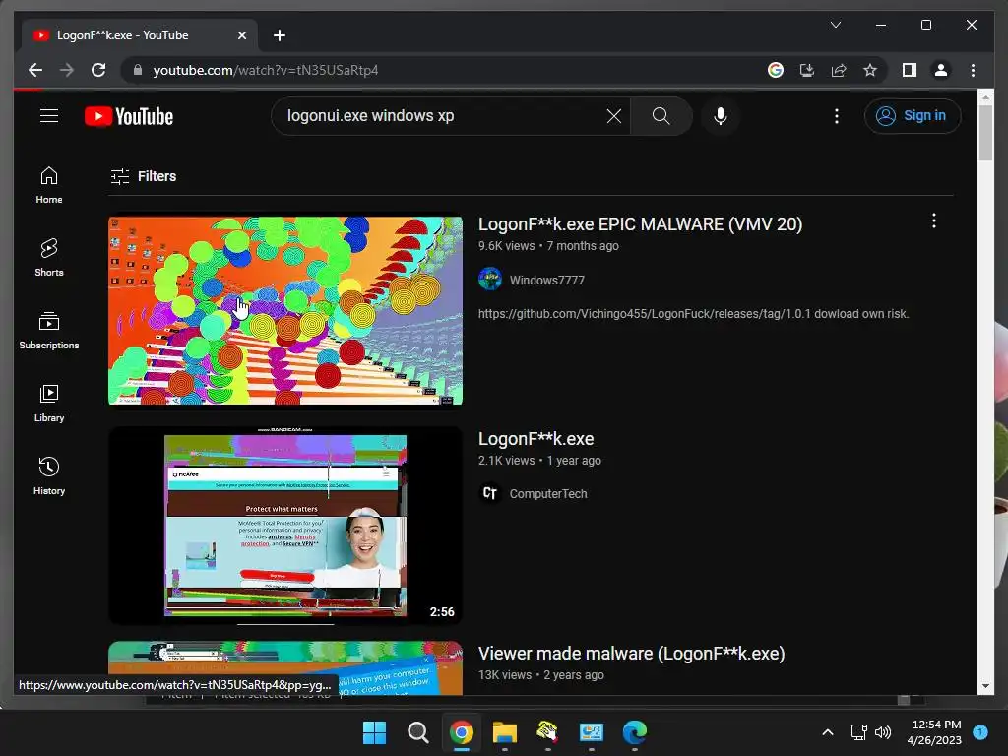1008x756 pixels.
Task: Toggle the Chrome side panel icon
Action: click(909, 70)
